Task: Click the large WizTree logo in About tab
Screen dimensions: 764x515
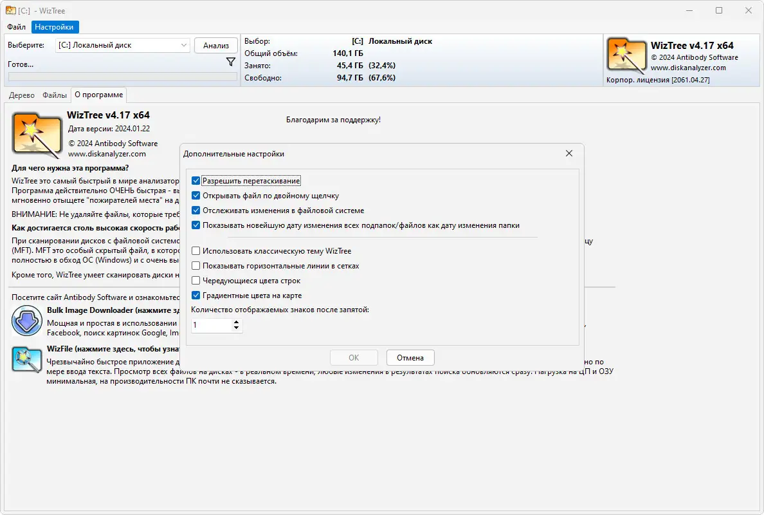Action: [37, 136]
